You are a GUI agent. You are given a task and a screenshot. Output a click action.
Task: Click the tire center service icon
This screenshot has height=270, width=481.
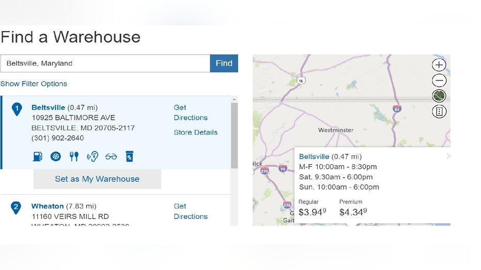click(55, 156)
